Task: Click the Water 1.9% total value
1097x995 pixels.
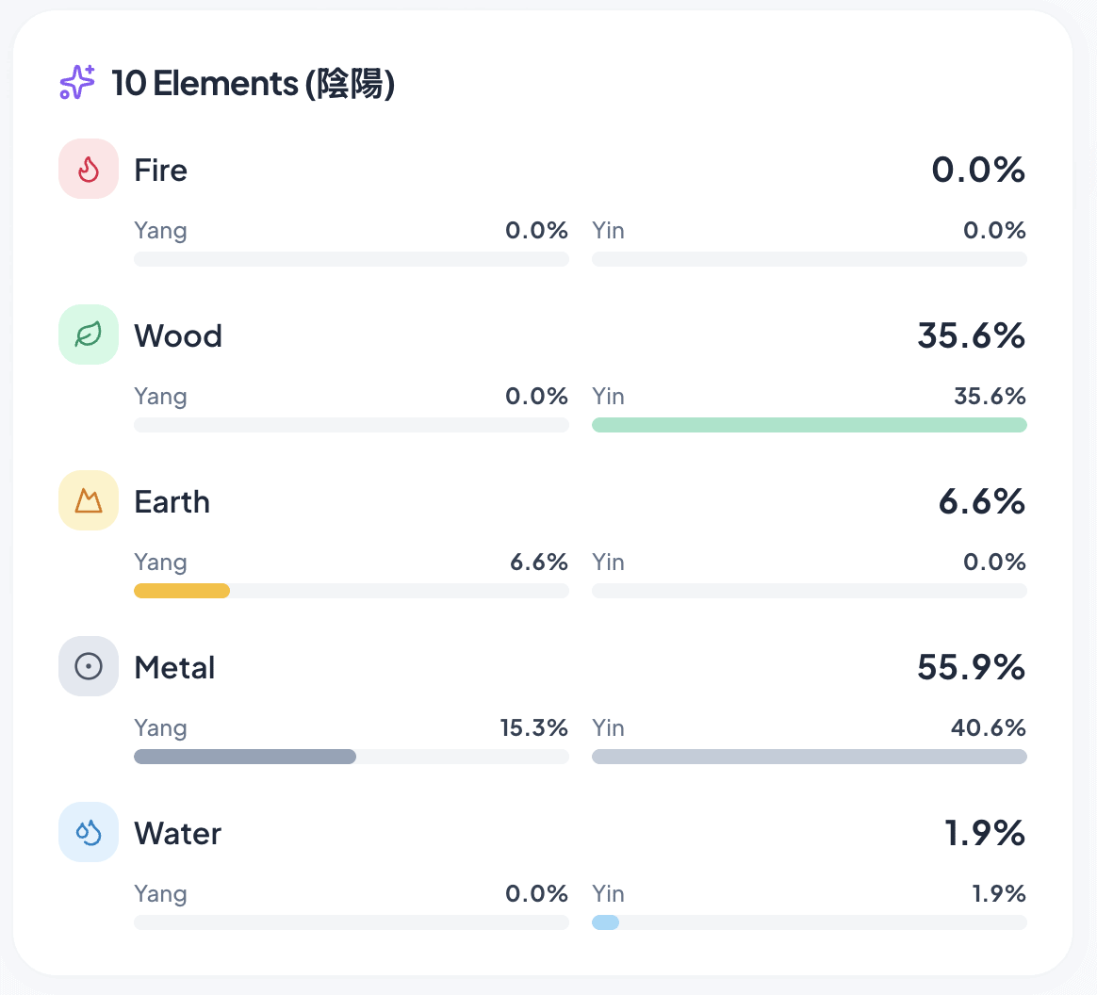Action: (984, 834)
